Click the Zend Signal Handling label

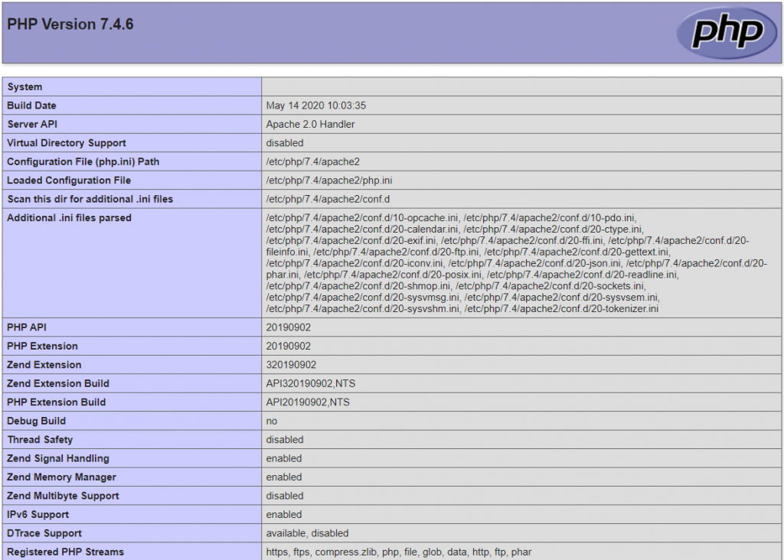58,458
